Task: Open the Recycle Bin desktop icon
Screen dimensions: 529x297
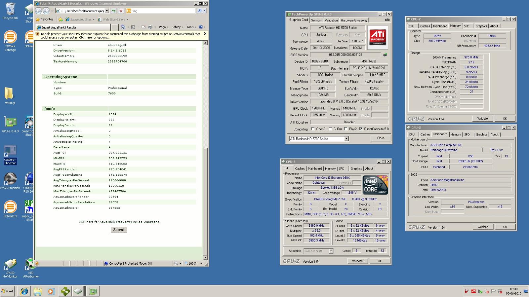Action: click(10, 11)
